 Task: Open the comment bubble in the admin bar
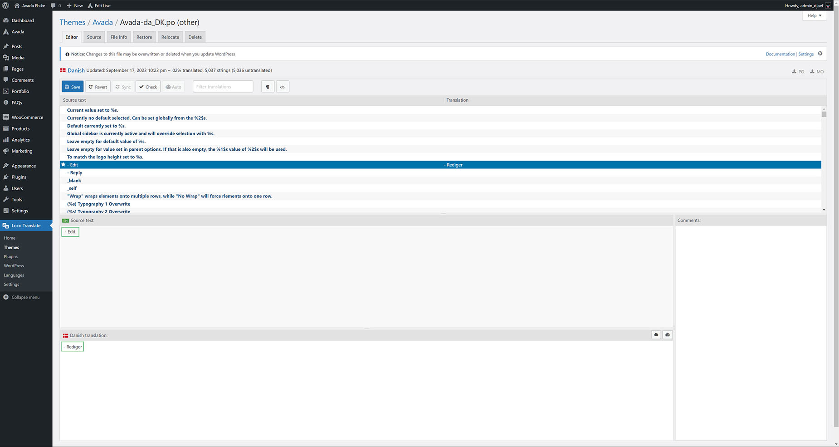[55, 5]
